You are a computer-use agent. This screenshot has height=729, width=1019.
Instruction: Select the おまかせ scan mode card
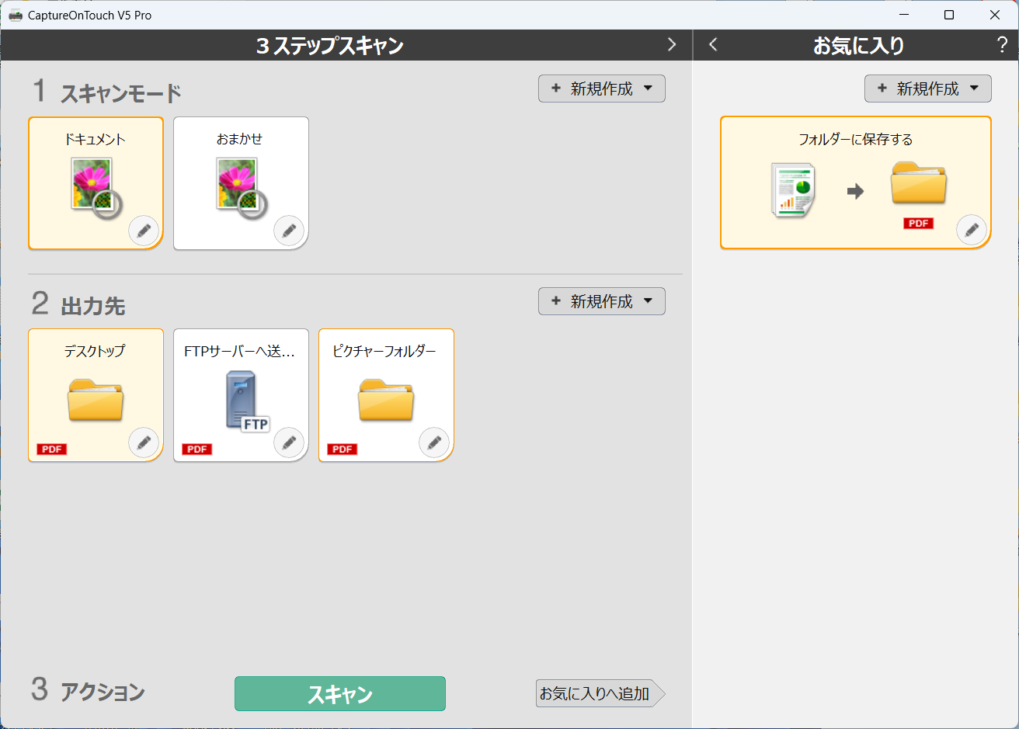point(241,183)
